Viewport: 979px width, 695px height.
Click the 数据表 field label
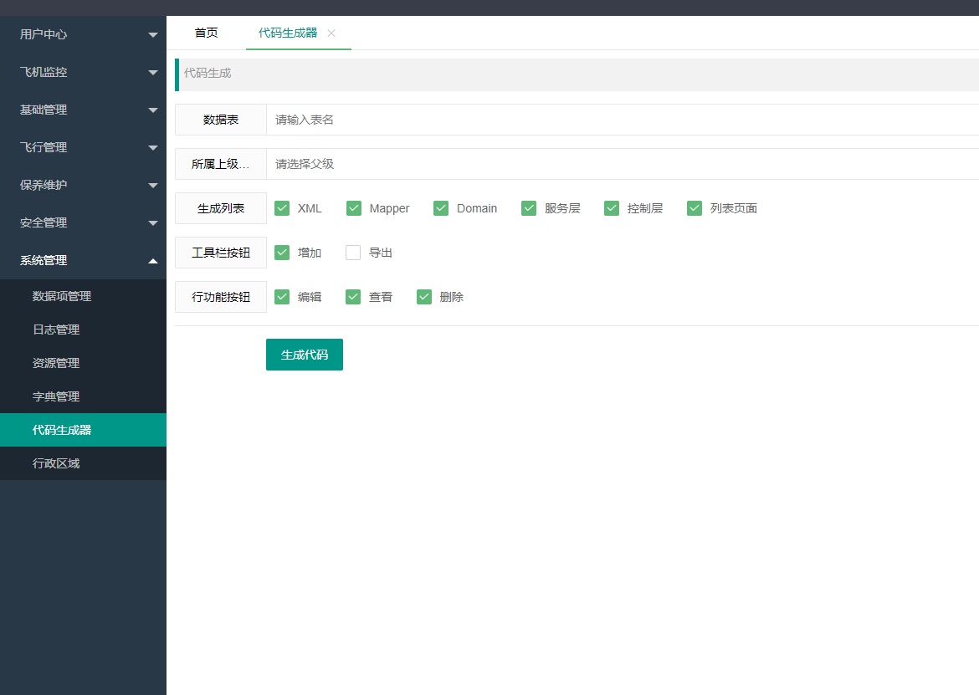coord(221,120)
